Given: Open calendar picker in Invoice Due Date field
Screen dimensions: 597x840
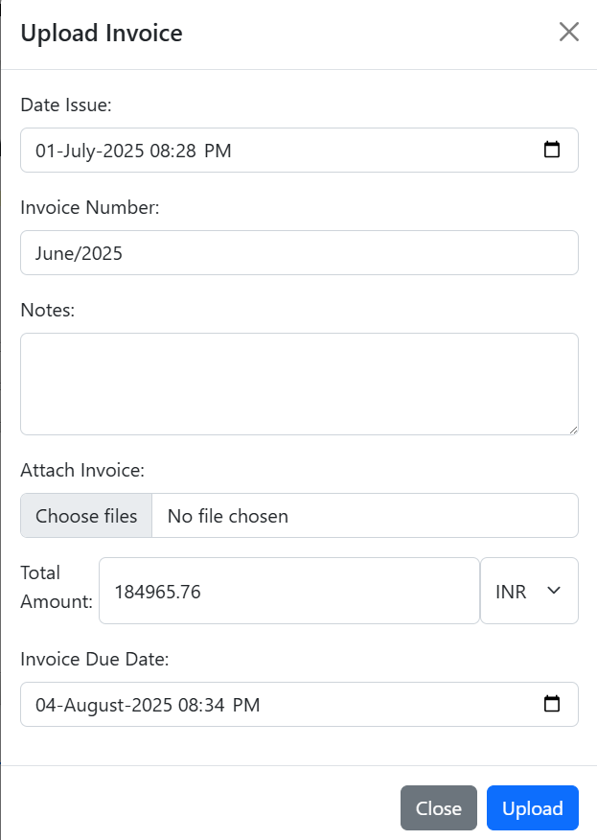Looking at the screenshot, I should click(x=552, y=704).
